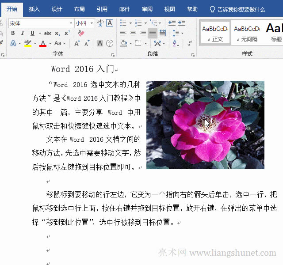Apply bold formatting with the B icon
283x265 pixels.
(13, 33)
